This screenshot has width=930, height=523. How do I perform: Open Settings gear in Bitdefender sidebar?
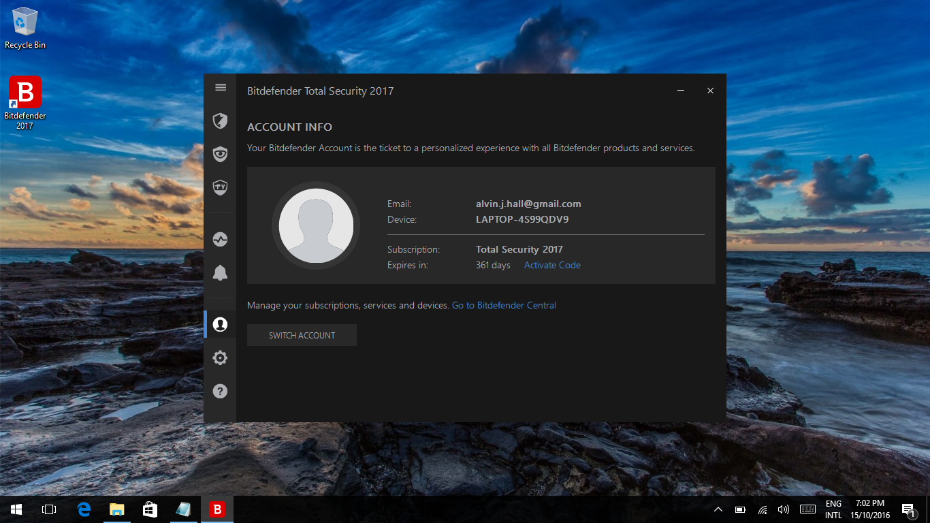(220, 358)
